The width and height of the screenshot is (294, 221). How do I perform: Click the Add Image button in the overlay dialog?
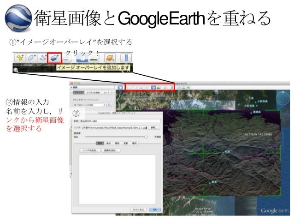(111, 150)
